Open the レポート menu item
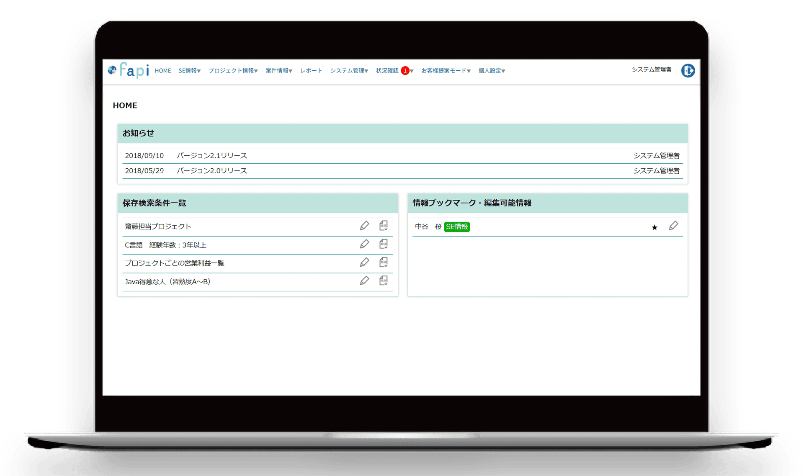The height and width of the screenshot is (476, 804). pos(311,71)
